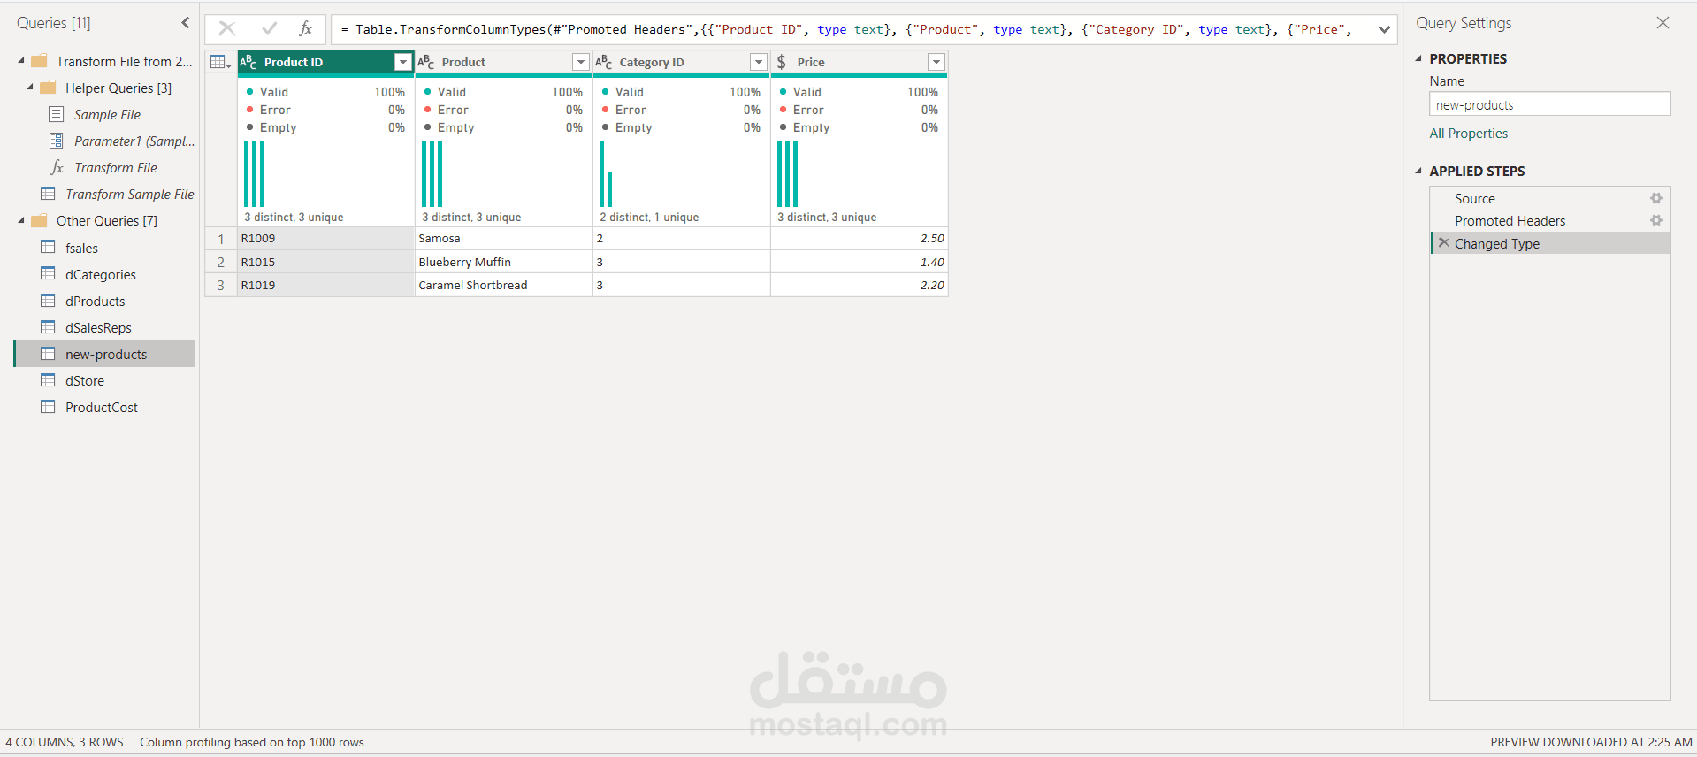
Task: Select the Transform Sample File query
Action: [104, 194]
